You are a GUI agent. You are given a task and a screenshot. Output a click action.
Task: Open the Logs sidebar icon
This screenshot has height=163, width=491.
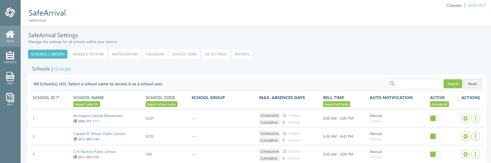[10, 78]
